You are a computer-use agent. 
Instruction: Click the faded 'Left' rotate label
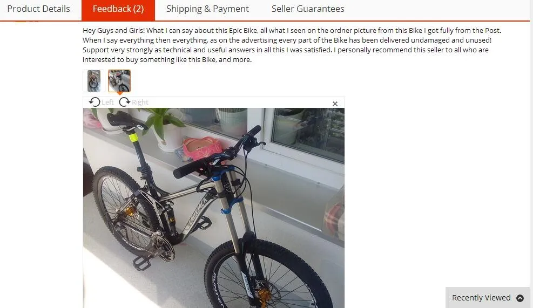(107, 102)
